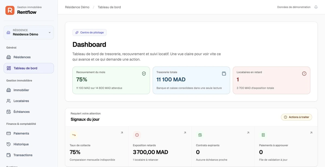Viewport: 325px width, 167px height.
Task: Open arrow icon on Paiements à approuver card
Action: 311,133
